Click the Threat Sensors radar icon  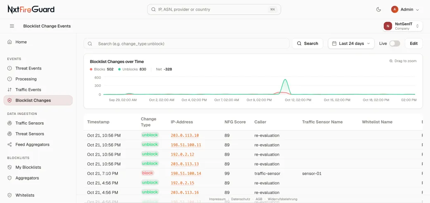pyautogui.click(x=10, y=134)
